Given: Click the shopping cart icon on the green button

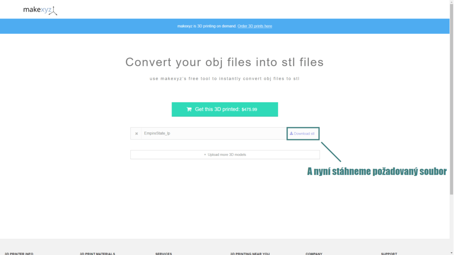Looking at the screenshot, I should coord(189,109).
